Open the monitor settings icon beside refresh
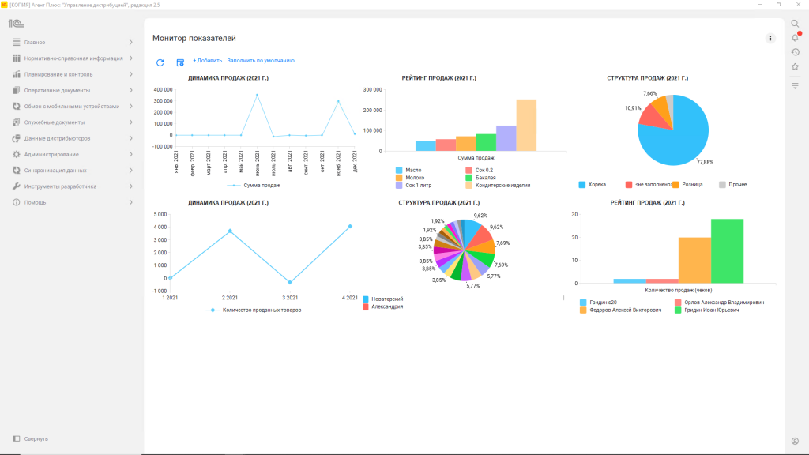The height and width of the screenshot is (455, 809). [180, 62]
